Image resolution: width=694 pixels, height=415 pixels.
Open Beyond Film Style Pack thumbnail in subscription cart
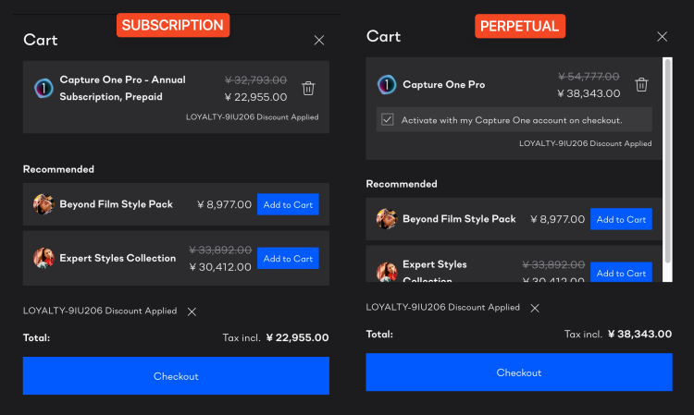pos(43,204)
